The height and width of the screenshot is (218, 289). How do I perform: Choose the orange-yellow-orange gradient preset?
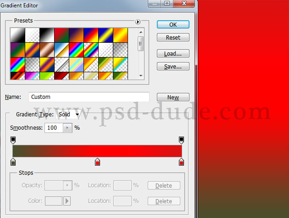pyautogui.click(x=120, y=35)
